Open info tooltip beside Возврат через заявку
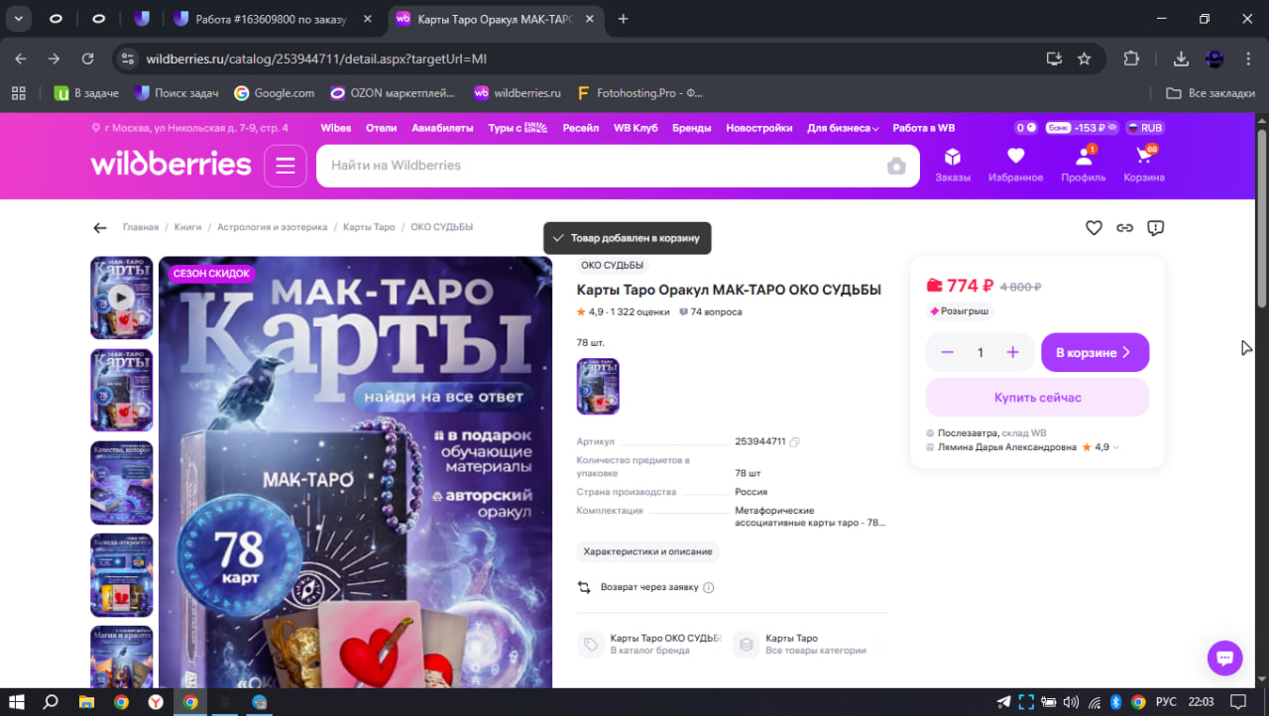Image resolution: width=1269 pixels, height=716 pixels. (x=708, y=587)
